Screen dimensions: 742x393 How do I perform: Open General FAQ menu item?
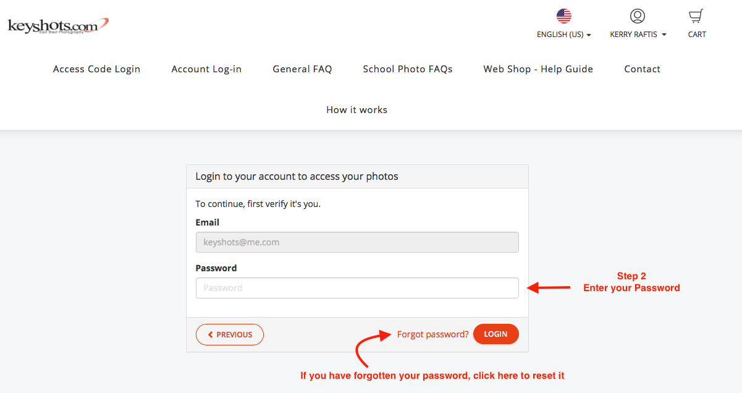click(x=302, y=69)
